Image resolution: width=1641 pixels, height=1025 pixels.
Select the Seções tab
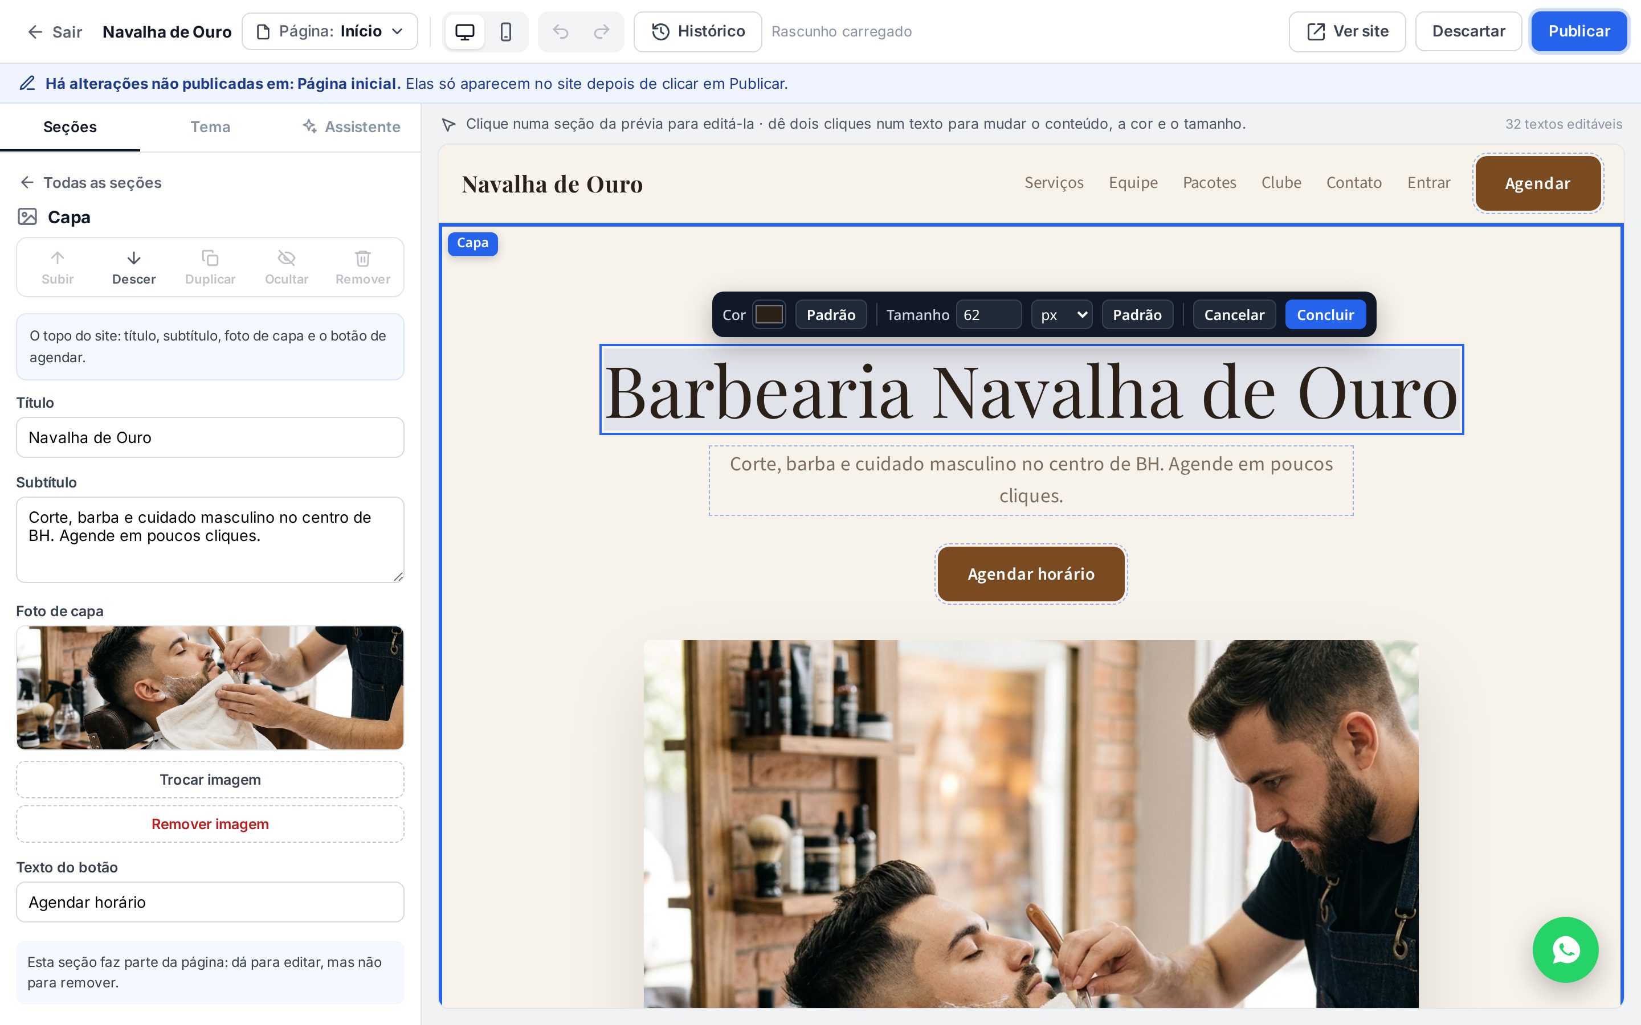pyautogui.click(x=70, y=127)
